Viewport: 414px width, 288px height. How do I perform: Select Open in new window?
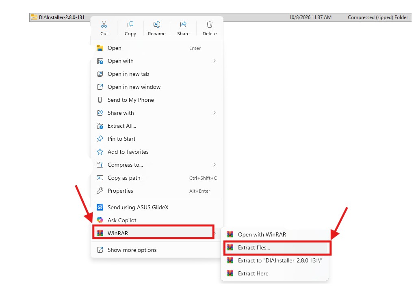(x=157, y=87)
